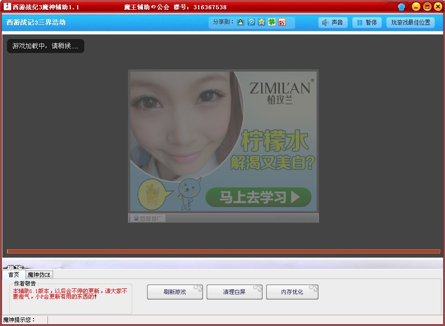The height and width of the screenshot is (326, 445).
Task: Open the skin (shirt) icon in title bar
Action: [402, 7]
